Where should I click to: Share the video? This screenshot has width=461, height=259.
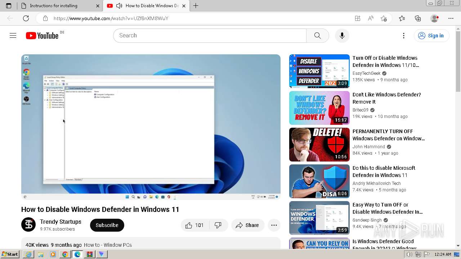click(247, 225)
